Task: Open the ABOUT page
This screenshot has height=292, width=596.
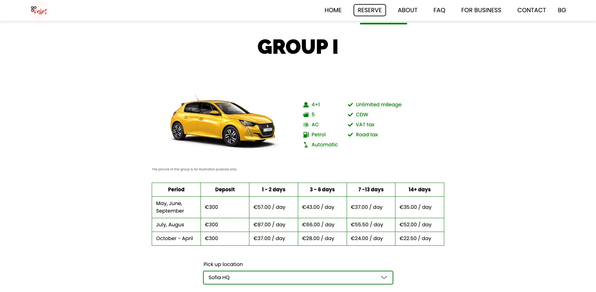Action: click(407, 10)
